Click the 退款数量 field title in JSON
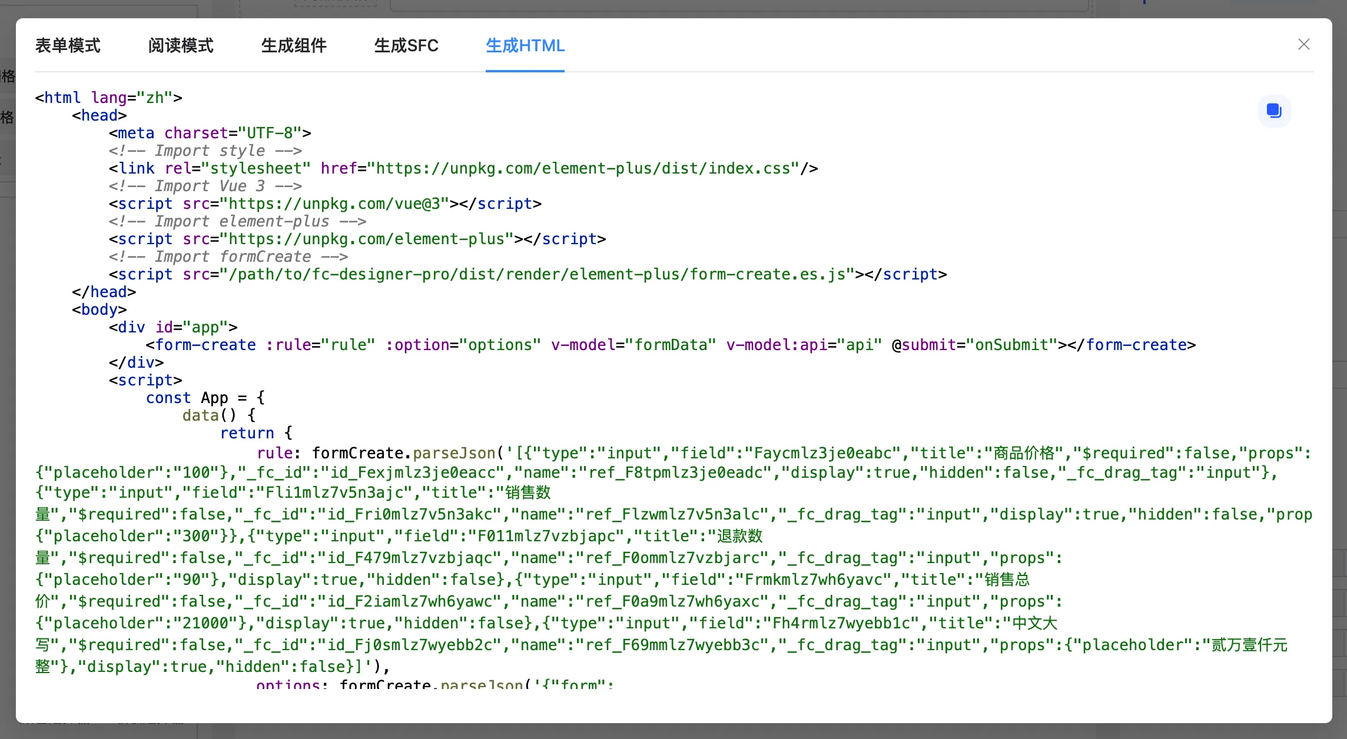 (741, 536)
